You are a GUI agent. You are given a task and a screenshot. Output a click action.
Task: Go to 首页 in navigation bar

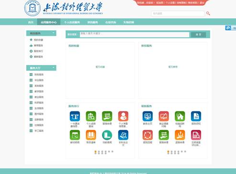(31, 22)
